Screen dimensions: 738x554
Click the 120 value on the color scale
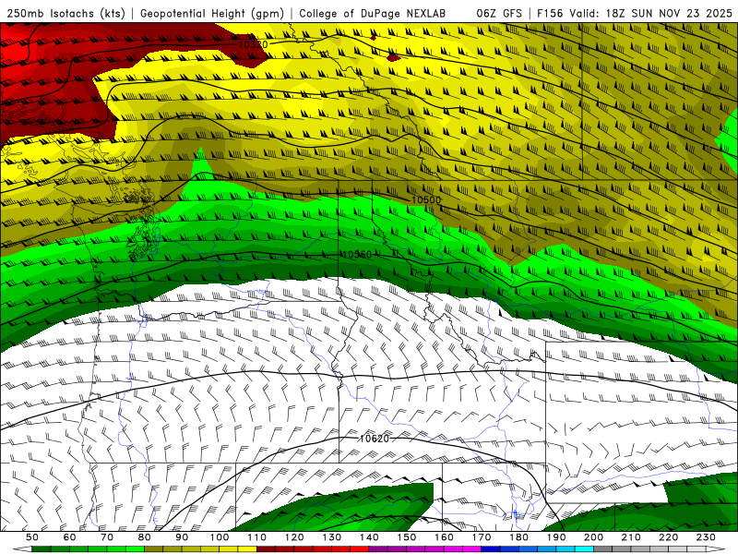294,537
